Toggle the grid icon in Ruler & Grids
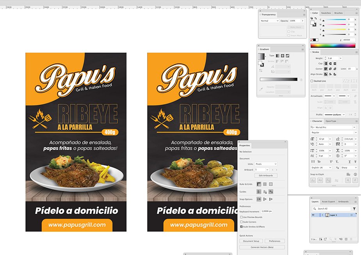Viewport: 361px width, 255px height. pyautogui.click(x=265, y=184)
